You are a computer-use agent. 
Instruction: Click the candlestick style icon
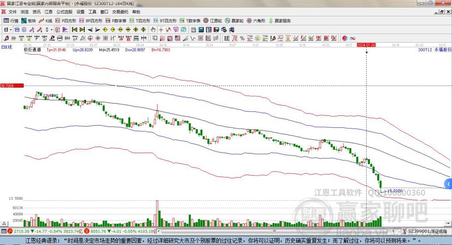coord(47,30)
